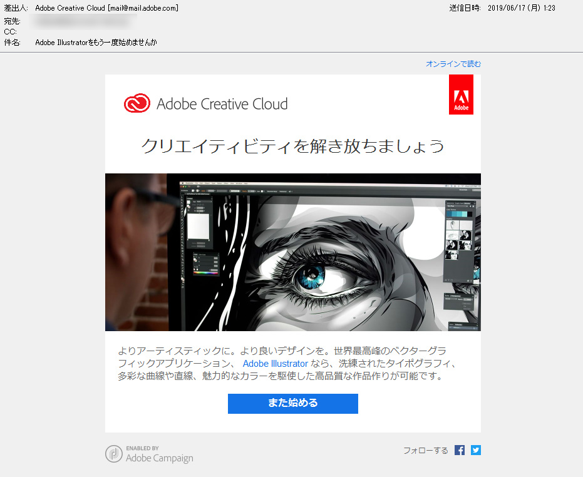Click the フォローする label
This screenshot has height=477, width=583.
point(425,451)
